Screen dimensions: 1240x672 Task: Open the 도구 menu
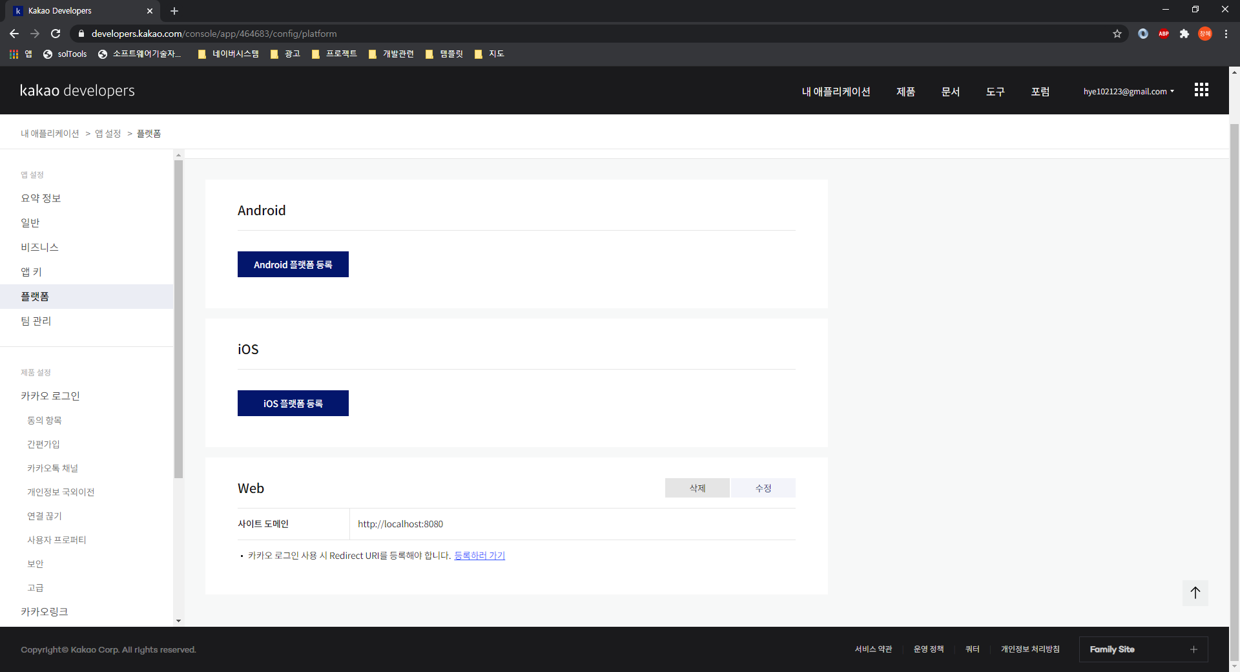tap(995, 92)
